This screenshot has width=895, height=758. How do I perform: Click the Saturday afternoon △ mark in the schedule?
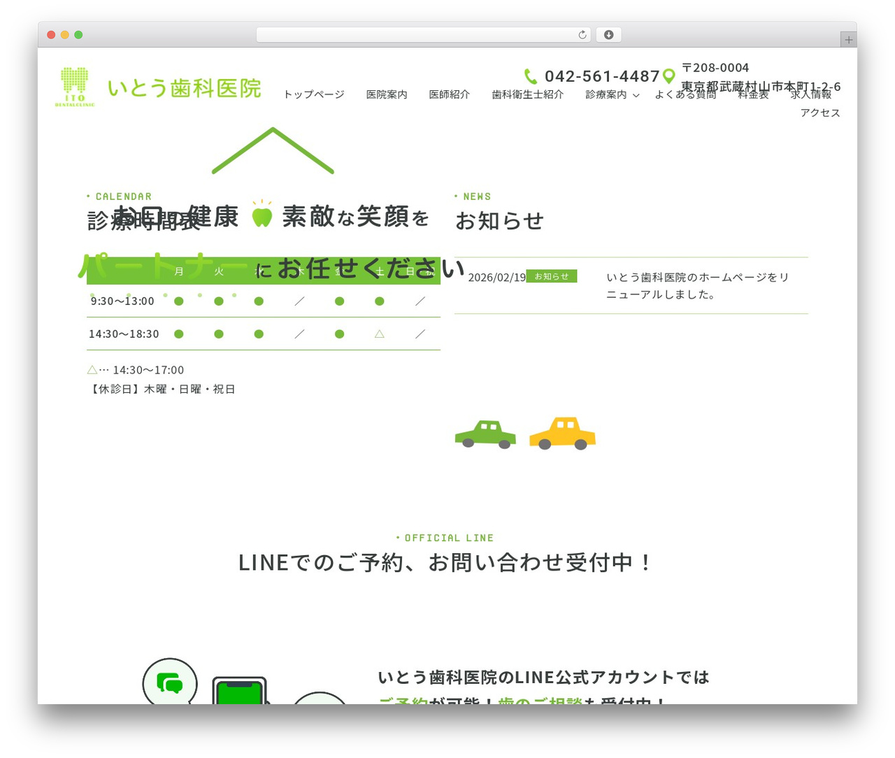point(380,334)
